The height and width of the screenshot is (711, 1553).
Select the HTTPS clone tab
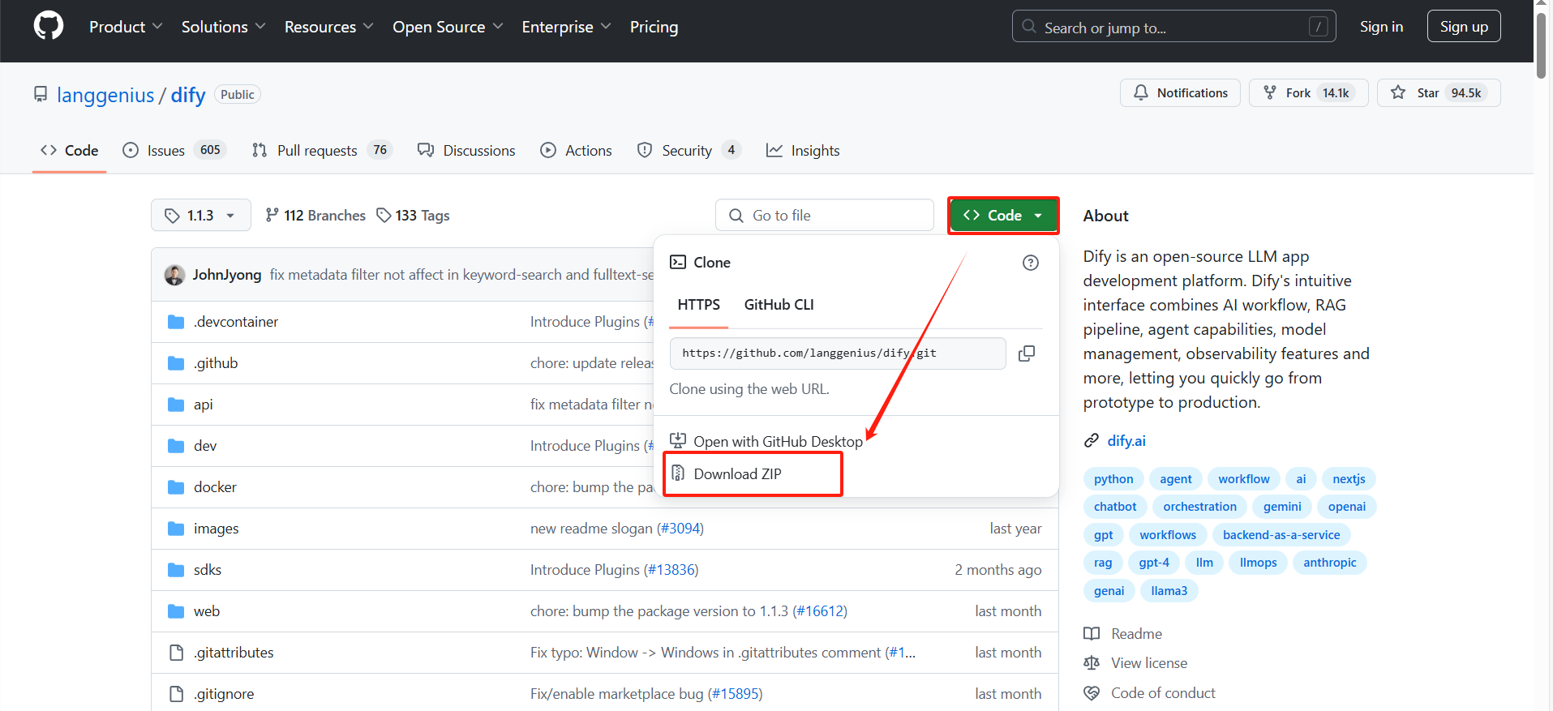click(698, 305)
